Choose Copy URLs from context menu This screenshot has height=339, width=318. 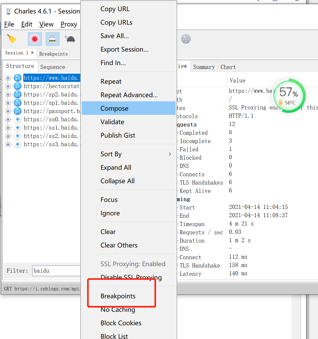tap(128, 22)
